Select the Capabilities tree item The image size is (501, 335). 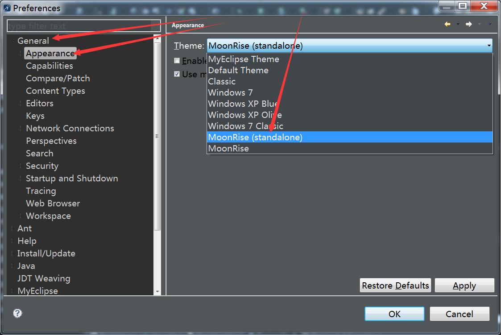50,66
